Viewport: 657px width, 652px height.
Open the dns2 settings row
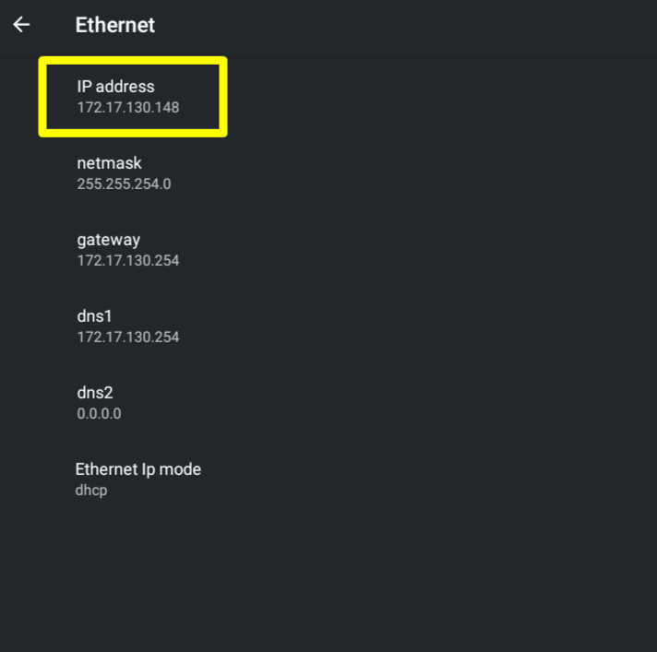(x=277, y=403)
